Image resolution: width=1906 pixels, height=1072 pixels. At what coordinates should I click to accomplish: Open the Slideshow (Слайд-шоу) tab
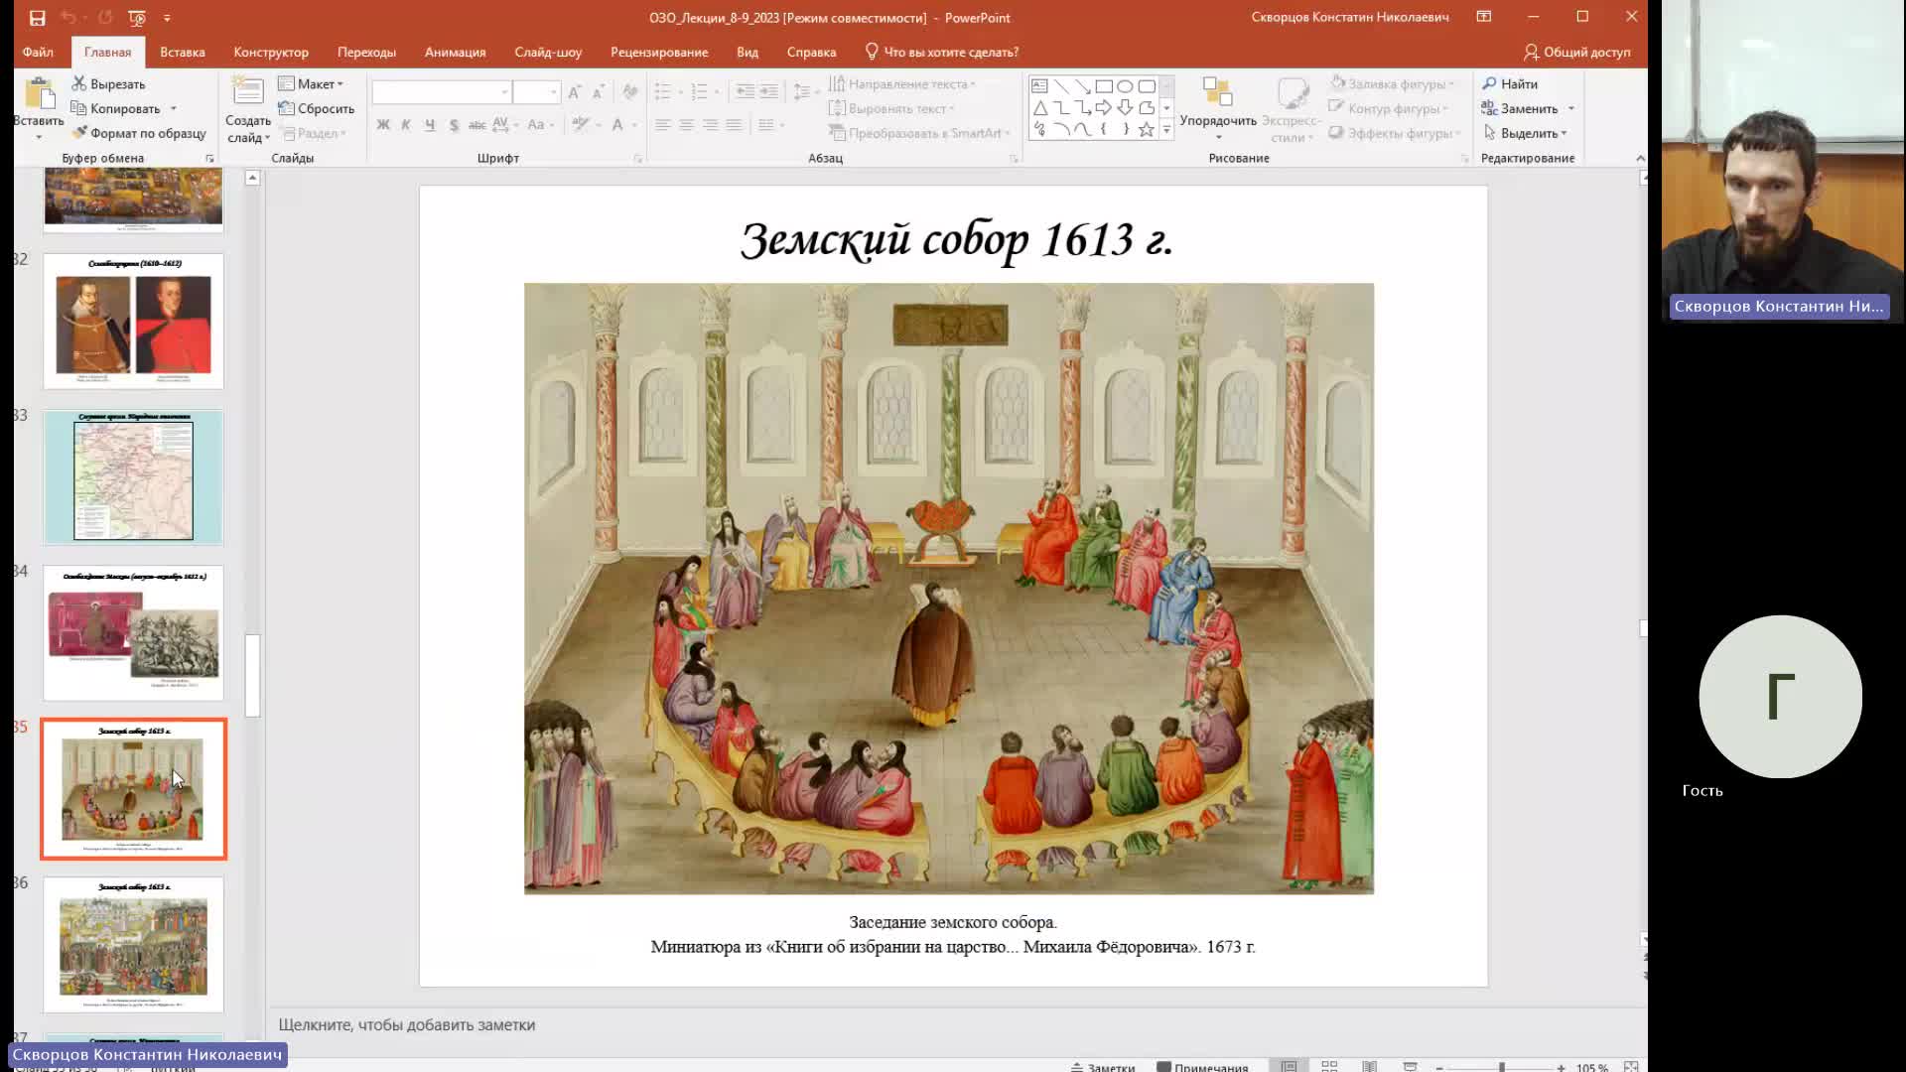pos(548,52)
